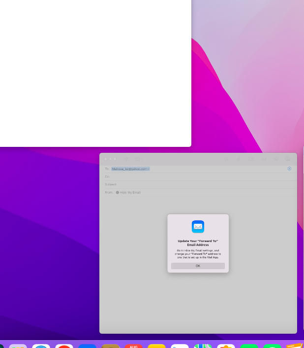Click the Send paper plane icon
The width and height of the screenshot is (304, 348).
(126, 159)
